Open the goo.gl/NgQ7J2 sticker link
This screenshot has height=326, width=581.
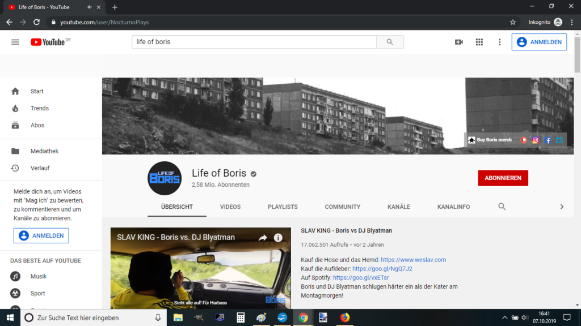382,269
